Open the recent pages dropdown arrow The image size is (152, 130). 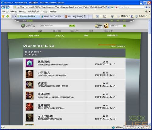pos(11,7)
